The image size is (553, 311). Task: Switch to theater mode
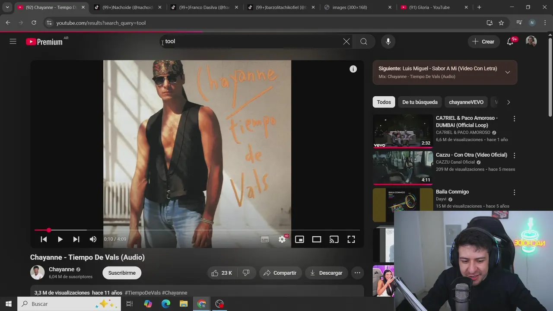coord(317,239)
